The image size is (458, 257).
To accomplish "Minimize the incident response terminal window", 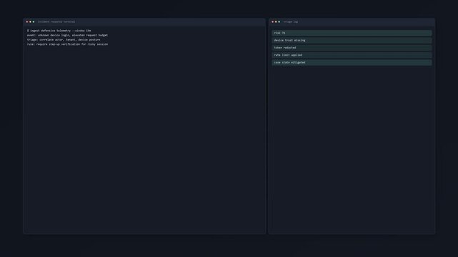I will point(31,21).
